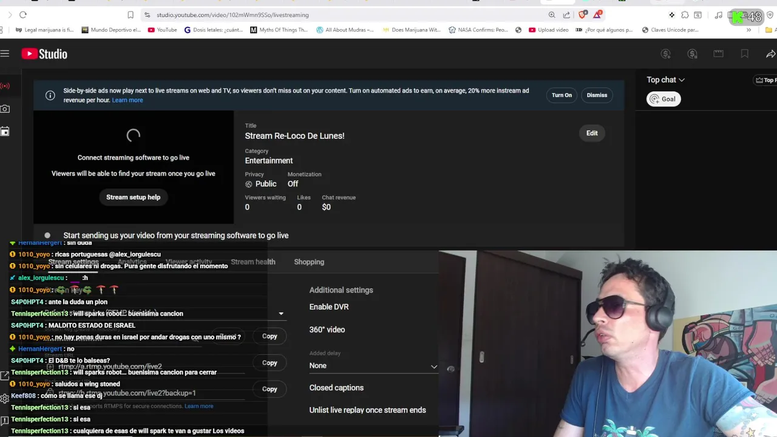This screenshot has width=777, height=437.
Task: Expand the Top chat dropdown
Action: (x=665, y=80)
